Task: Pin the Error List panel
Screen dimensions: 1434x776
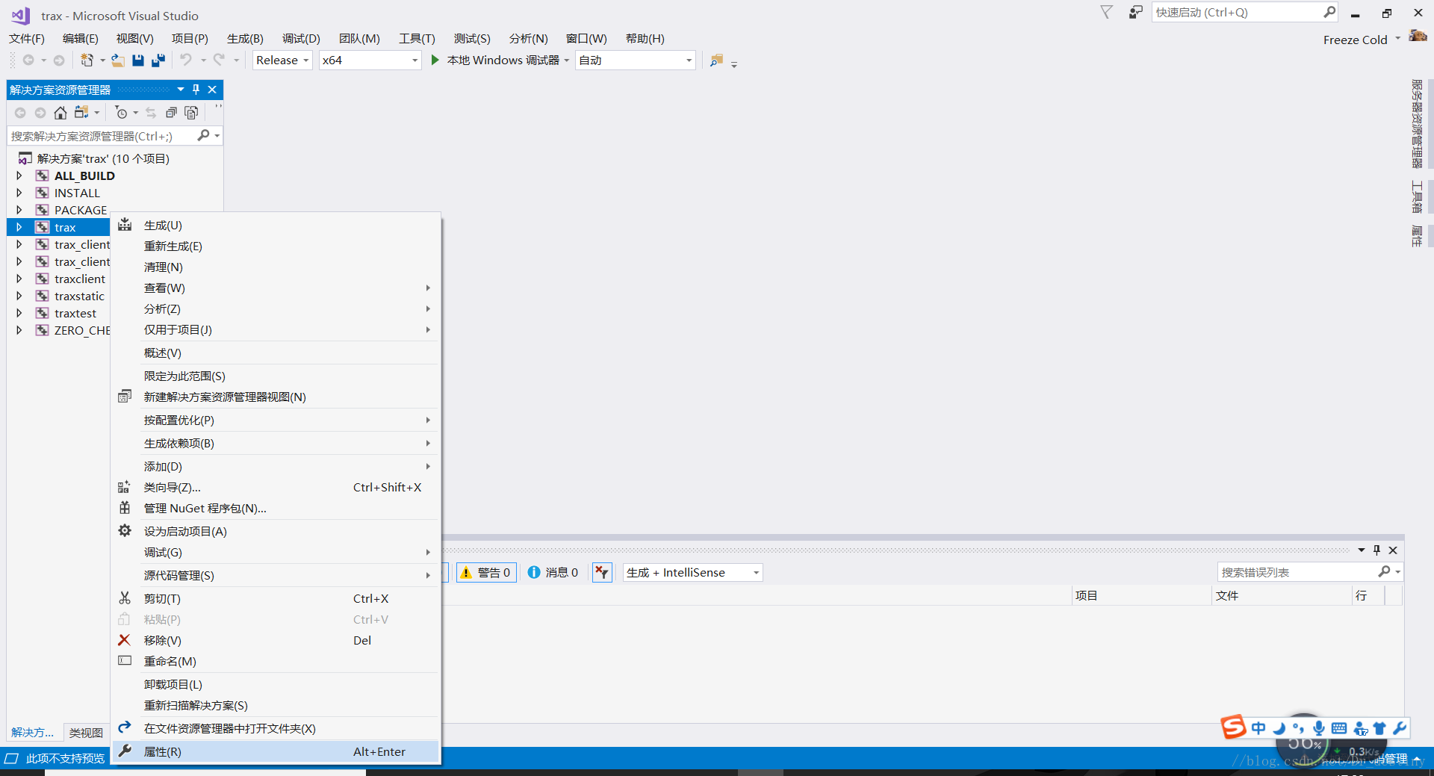Action: click(x=1376, y=550)
